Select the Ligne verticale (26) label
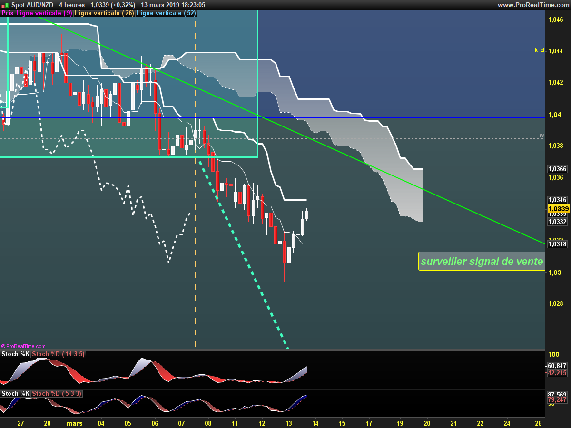571x428 pixels. [x=104, y=13]
